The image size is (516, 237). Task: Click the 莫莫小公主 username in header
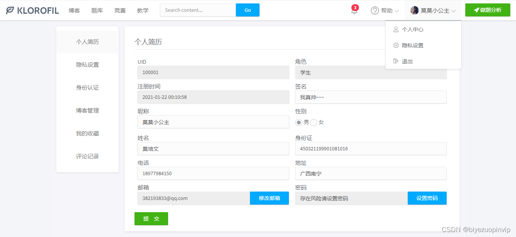(x=435, y=11)
